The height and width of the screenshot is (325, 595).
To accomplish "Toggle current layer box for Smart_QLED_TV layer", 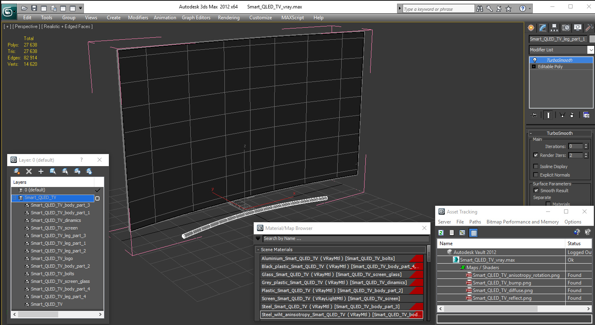I will [97, 198].
